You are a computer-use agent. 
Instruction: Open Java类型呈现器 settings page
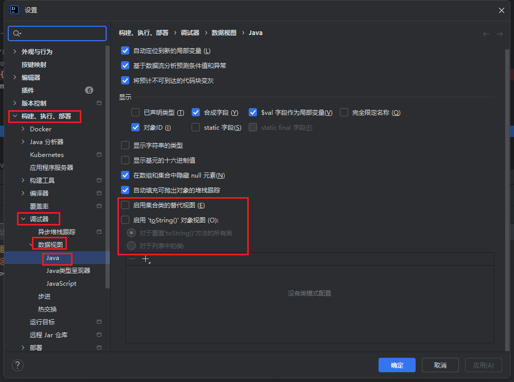pyautogui.click(x=68, y=271)
